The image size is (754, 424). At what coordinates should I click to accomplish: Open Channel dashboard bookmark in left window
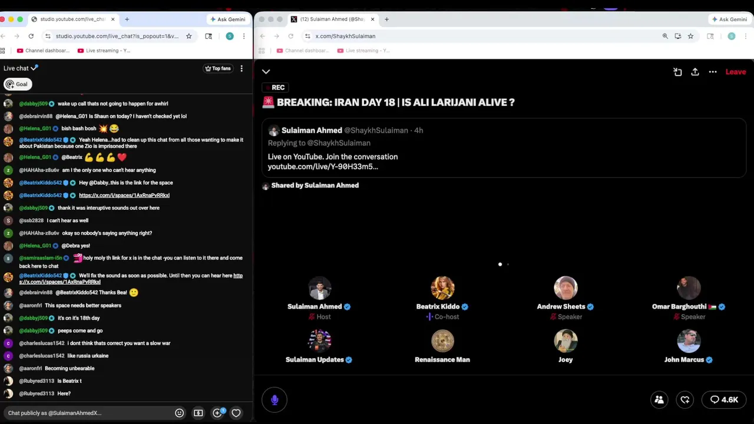44,51
